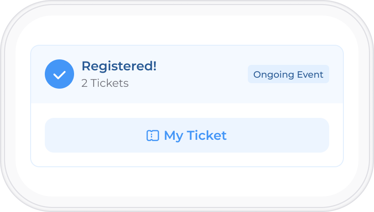The width and height of the screenshot is (374, 212).
Task: Click the light blue card header area
Action: tap(187, 74)
